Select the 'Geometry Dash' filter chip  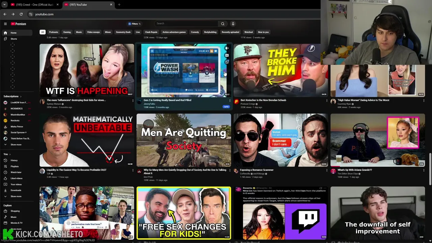(x=123, y=32)
